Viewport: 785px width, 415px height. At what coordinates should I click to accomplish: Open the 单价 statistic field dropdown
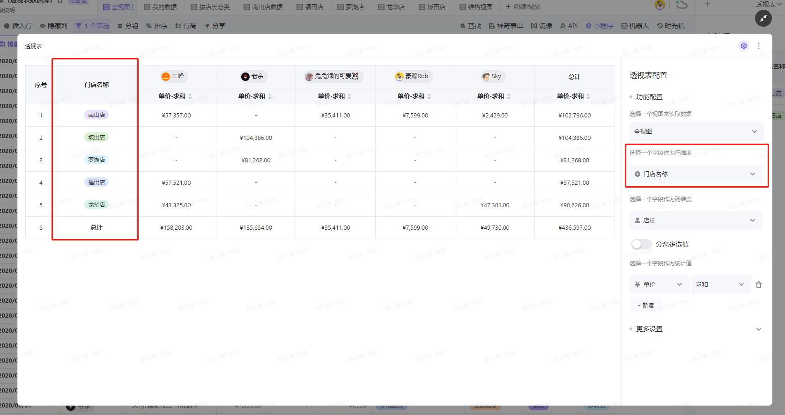point(659,284)
